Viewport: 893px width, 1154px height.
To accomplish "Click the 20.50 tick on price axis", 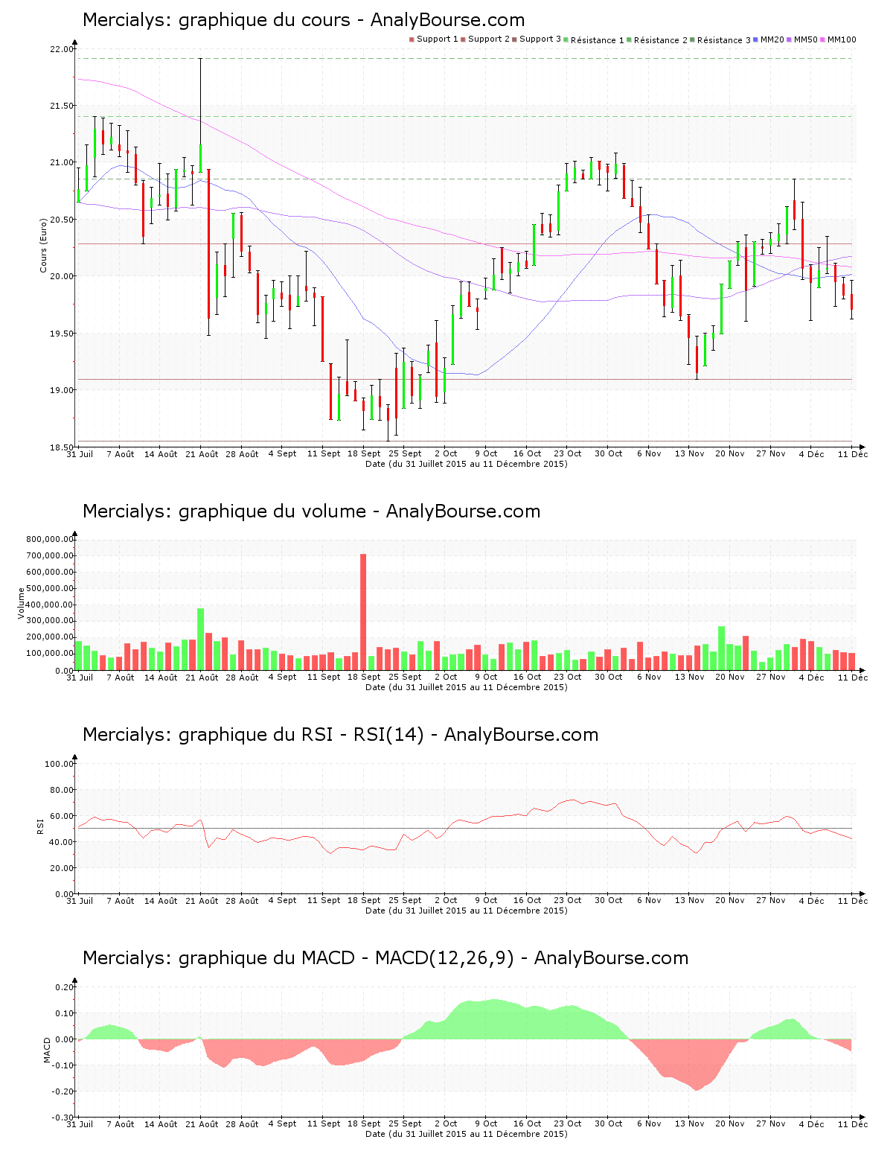I will 62,220.
